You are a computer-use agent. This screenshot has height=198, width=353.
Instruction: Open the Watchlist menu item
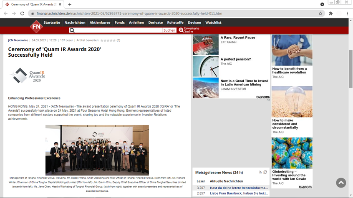pyautogui.click(x=213, y=23)
